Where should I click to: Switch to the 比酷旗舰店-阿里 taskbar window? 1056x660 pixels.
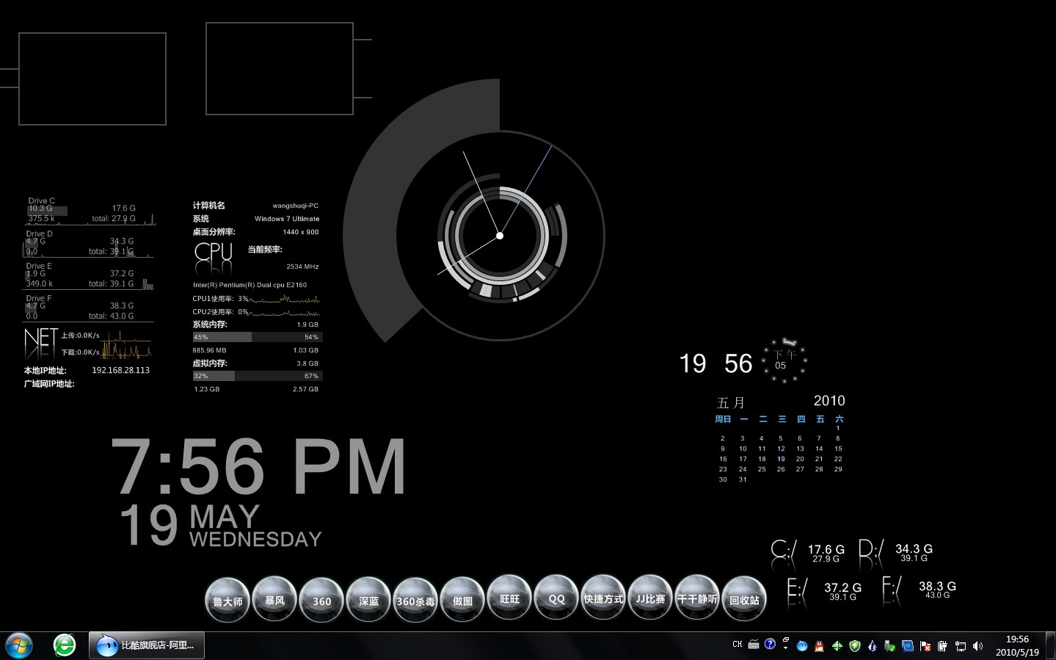pos(147,645)
